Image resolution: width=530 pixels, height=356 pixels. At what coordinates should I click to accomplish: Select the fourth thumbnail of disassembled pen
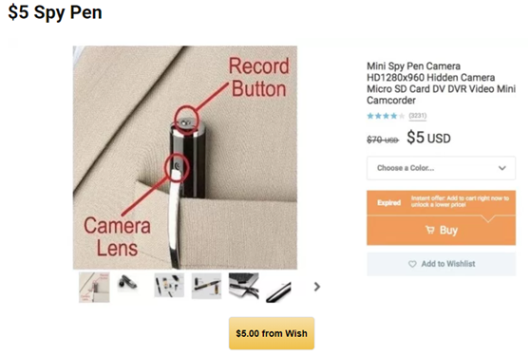206,286
